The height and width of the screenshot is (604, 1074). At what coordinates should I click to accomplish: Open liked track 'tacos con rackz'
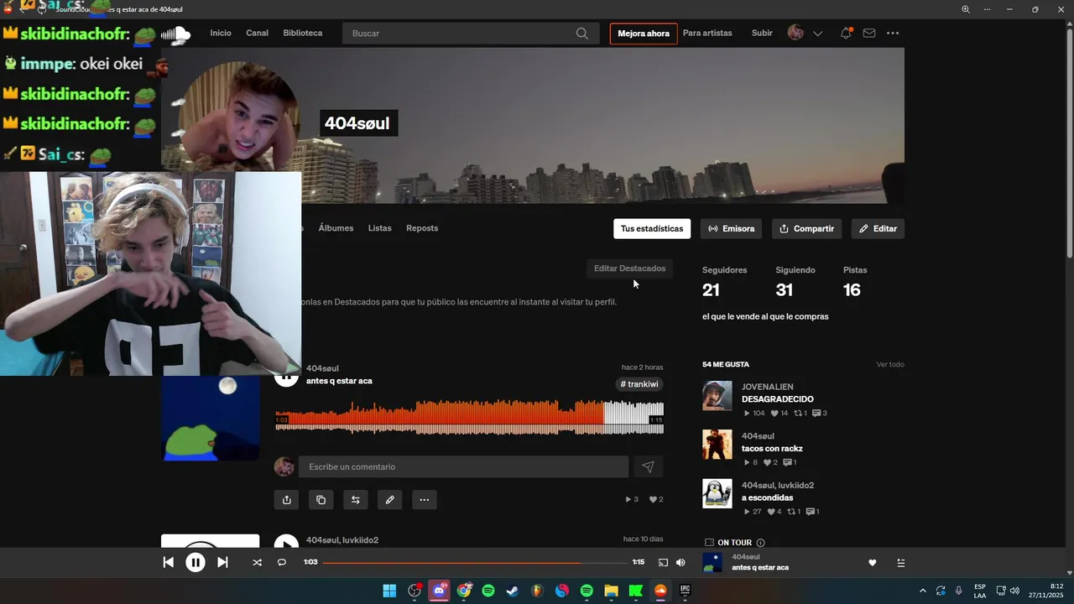coord(772,449)
